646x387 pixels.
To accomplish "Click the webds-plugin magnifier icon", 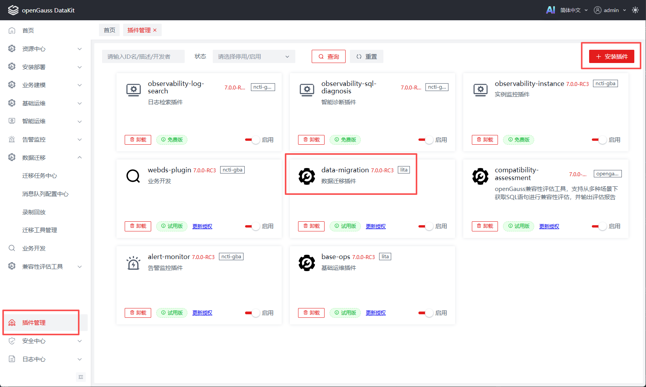I will pos(133,176).
